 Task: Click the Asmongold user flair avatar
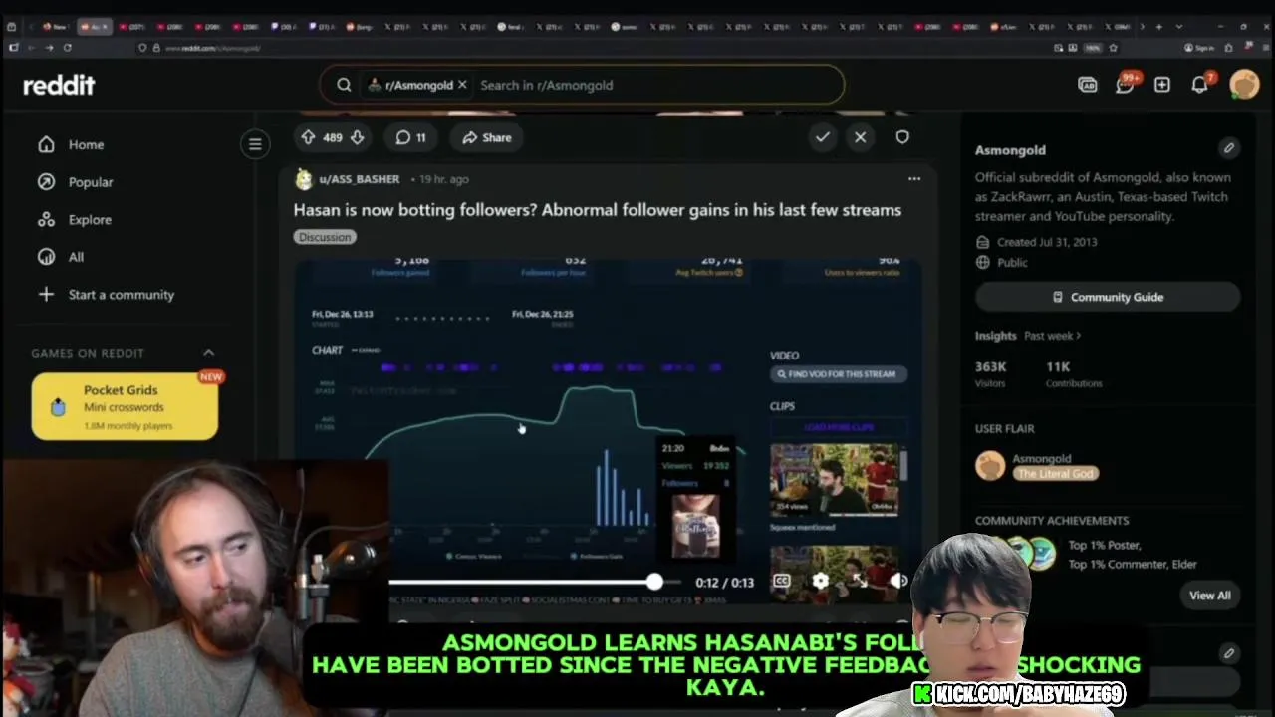coord(990,465)
